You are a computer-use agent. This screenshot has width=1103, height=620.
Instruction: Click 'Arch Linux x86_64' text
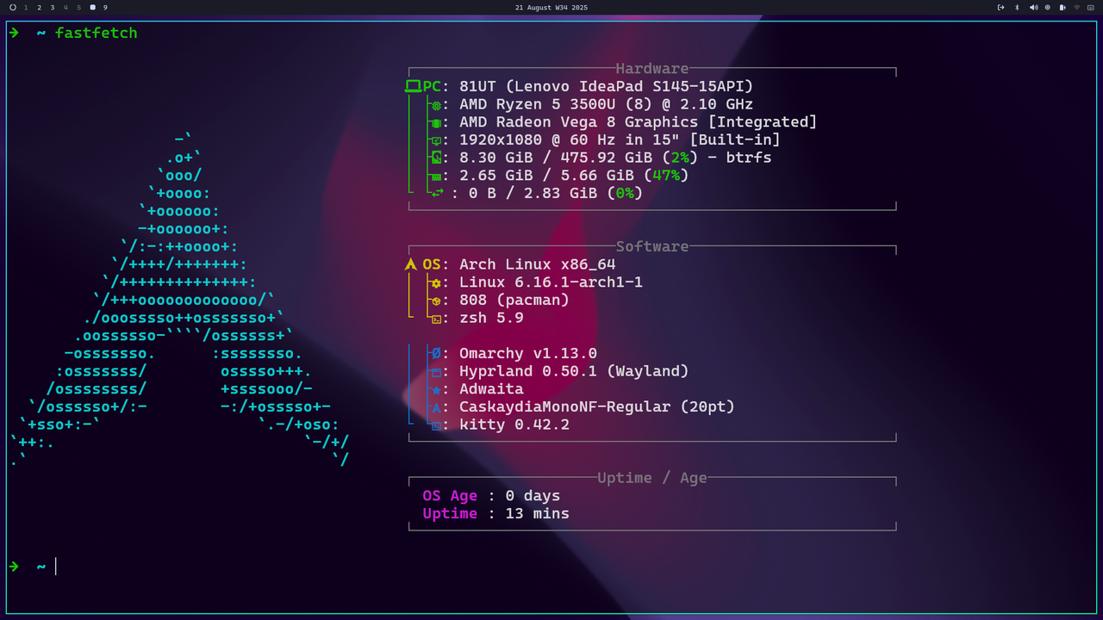[x=538, y=264]
